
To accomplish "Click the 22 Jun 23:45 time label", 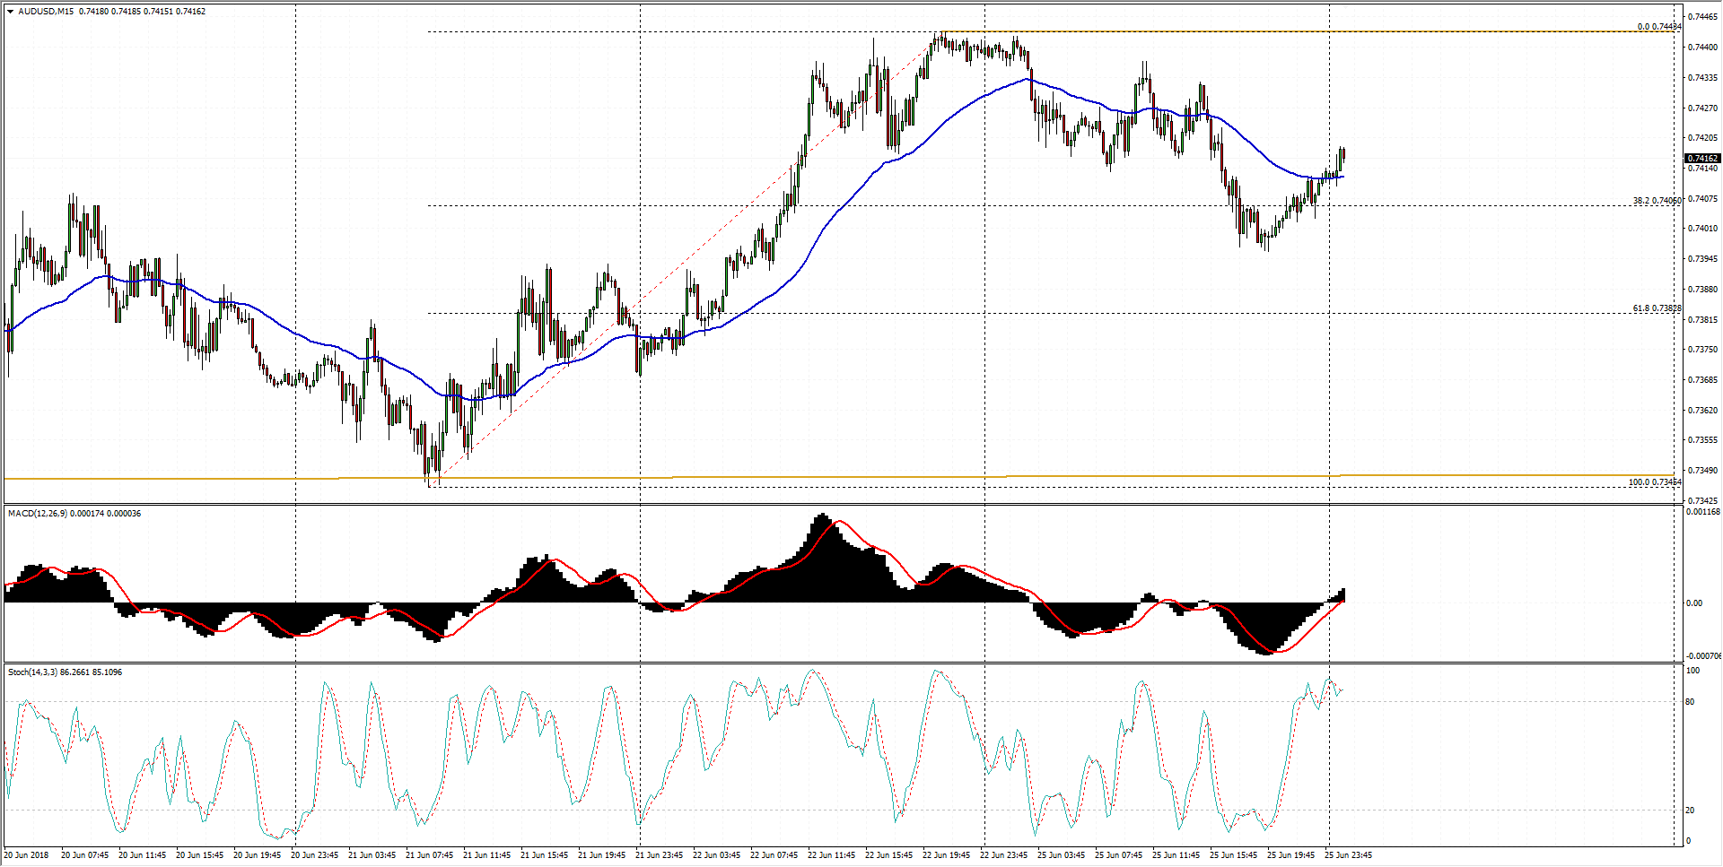I will point(1003,855).
